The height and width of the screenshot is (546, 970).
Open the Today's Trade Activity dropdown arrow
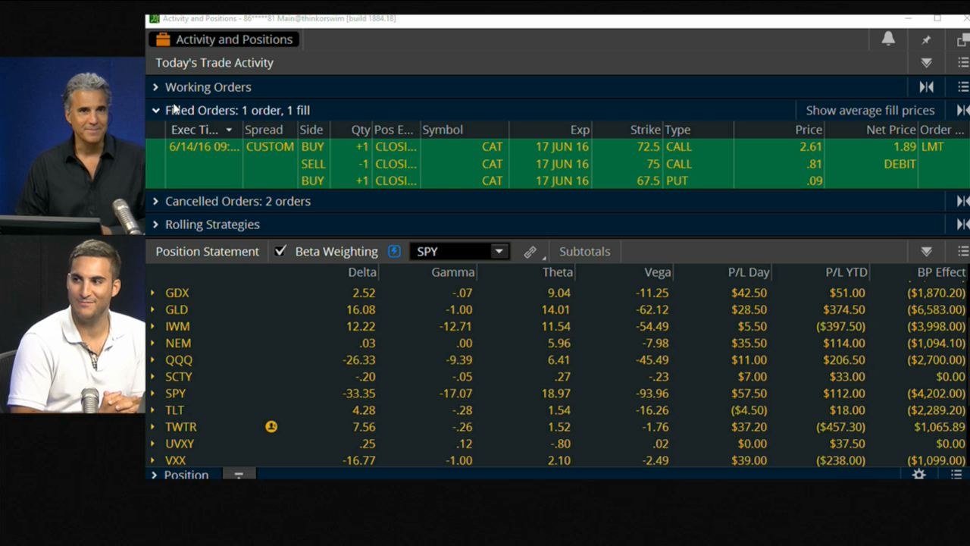pyautogui.click(x=926, y=63)
